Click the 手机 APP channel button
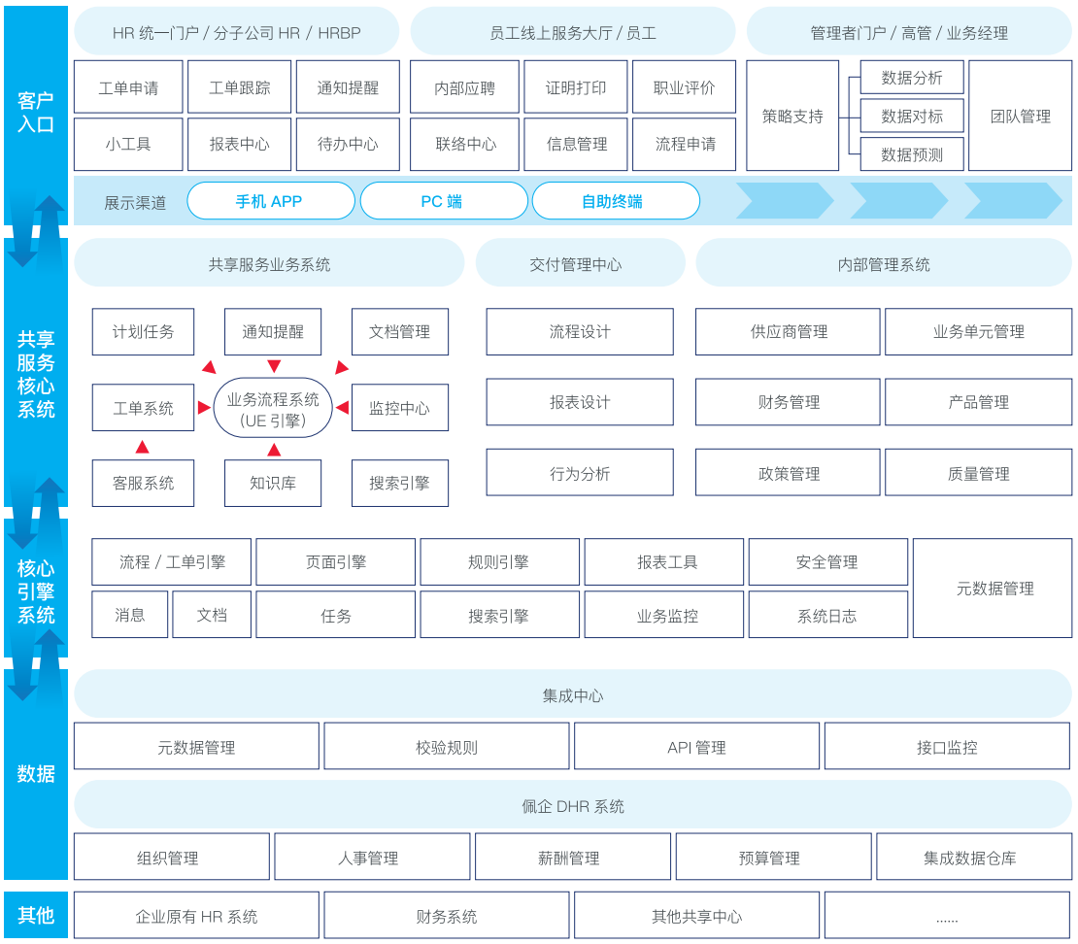Image resolution: width=1078 pixels, height=944 pixels. (x=270, y=201)
